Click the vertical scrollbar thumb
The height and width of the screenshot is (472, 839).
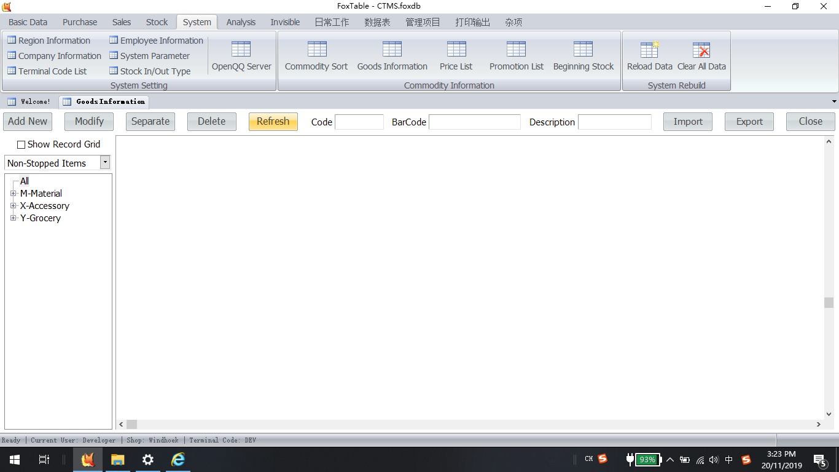pyautogui.click(x=829, y=302)
